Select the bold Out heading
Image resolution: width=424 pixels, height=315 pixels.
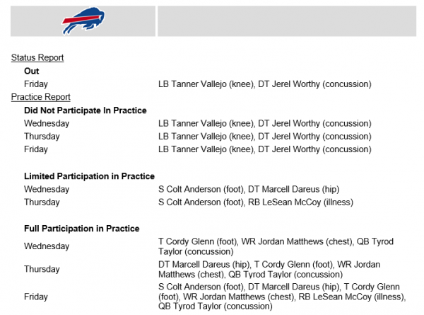(x=31, y=71)
